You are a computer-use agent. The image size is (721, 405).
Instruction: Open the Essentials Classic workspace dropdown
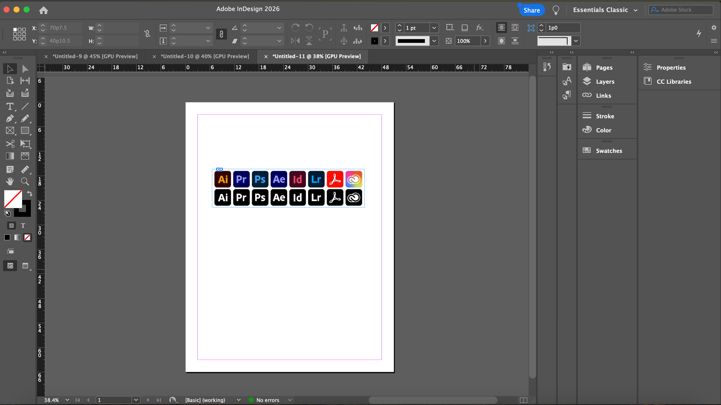click(x=605, y=10)
